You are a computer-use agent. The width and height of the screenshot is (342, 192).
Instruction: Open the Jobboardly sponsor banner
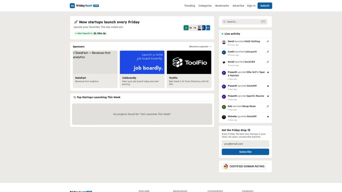[x=142, y=62]
